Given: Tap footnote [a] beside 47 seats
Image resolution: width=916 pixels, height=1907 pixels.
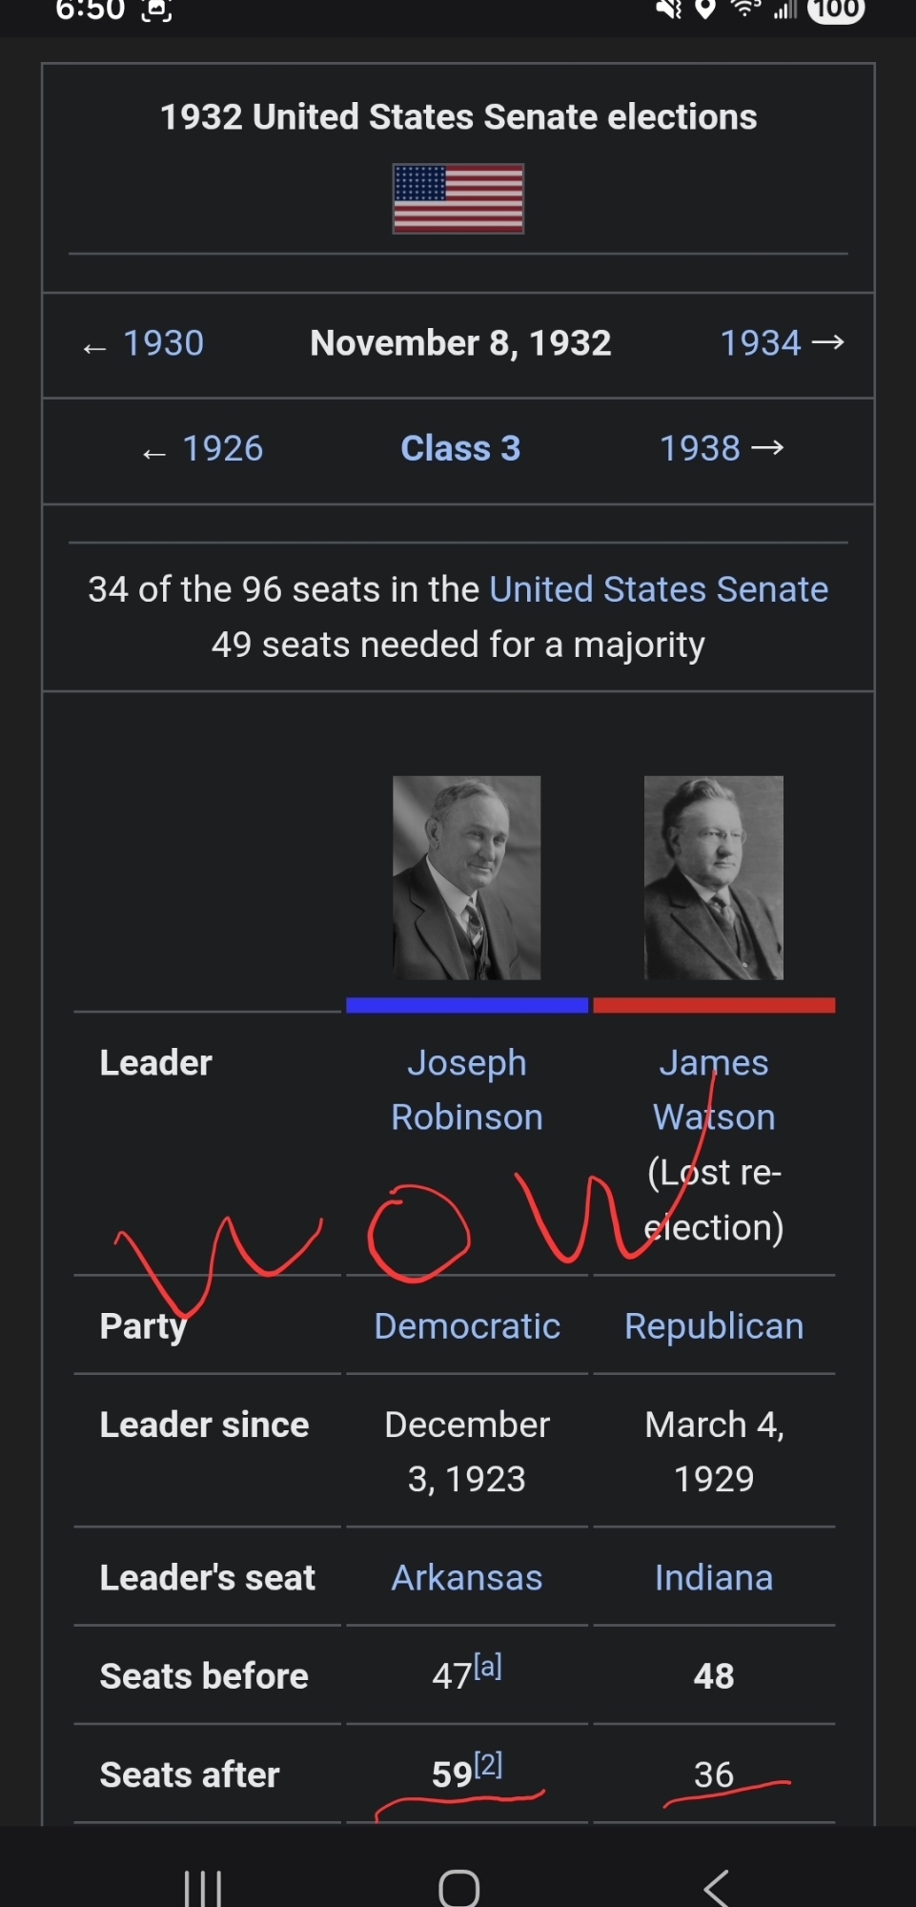Looking at the screenshot, I should point(488,1667).
